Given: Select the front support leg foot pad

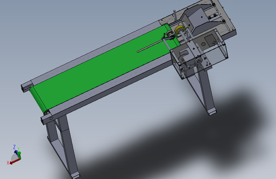Looking at the screenshot, I should (x=75, y=175).
